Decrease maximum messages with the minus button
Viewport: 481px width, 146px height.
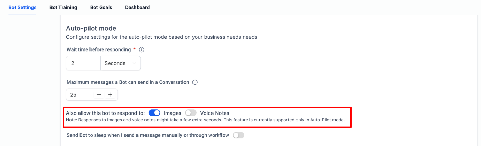[x=99, y=94]
